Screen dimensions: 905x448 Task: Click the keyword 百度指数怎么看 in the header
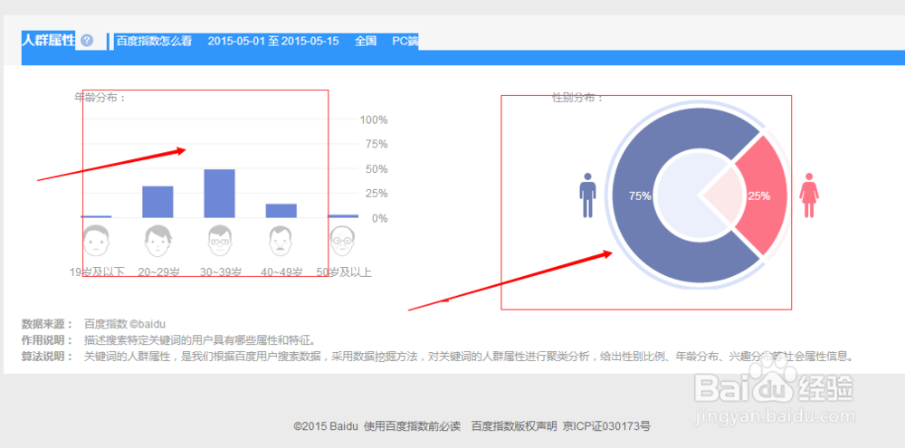(154, 41)
